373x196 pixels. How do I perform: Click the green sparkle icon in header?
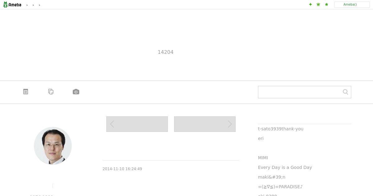point(310,4)
